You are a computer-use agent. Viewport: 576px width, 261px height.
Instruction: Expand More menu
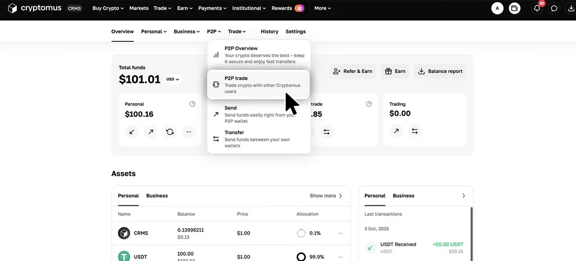[323, 8]
